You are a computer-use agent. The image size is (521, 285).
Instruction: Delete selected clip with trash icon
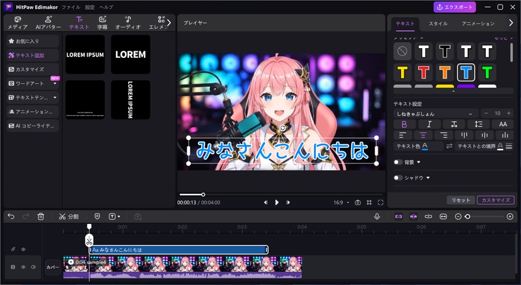coord(40,217)
